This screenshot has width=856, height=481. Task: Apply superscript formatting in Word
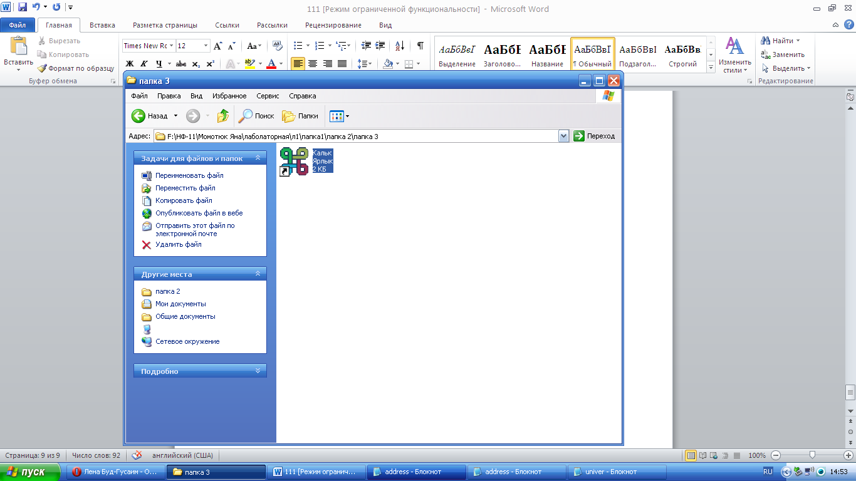pyautogui.click(x=211, y=64)
